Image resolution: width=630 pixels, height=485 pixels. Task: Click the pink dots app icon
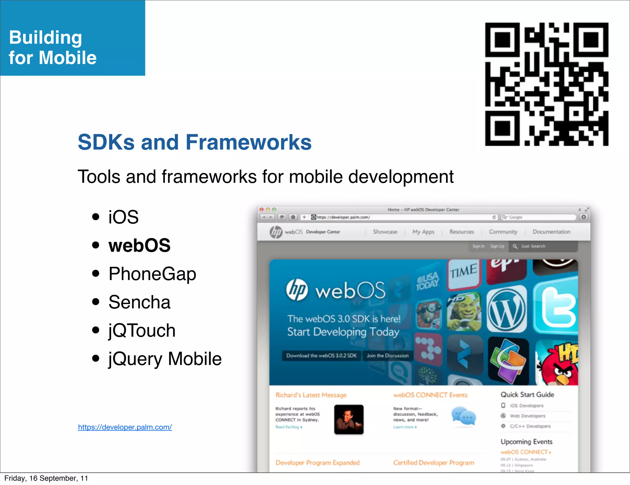(428, 349)
